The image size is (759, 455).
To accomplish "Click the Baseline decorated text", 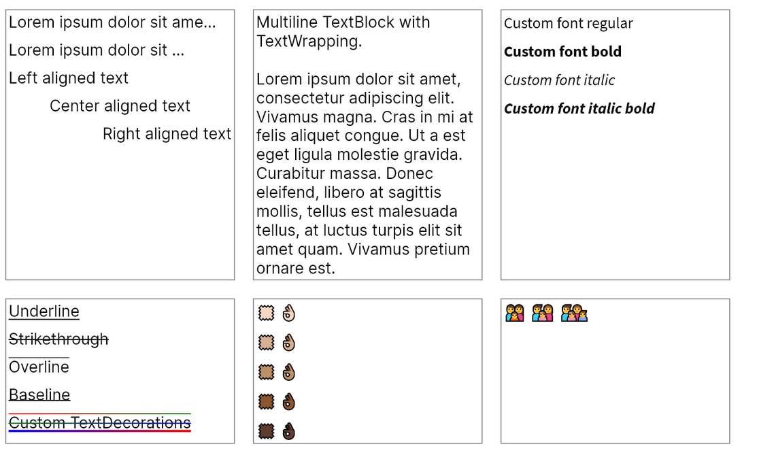I will coord(39,394).
